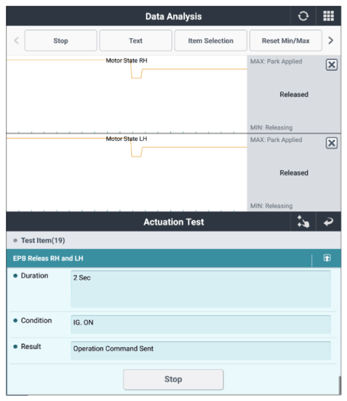Click the Duration field showing 2 Sec

click(x=200, y=289)
